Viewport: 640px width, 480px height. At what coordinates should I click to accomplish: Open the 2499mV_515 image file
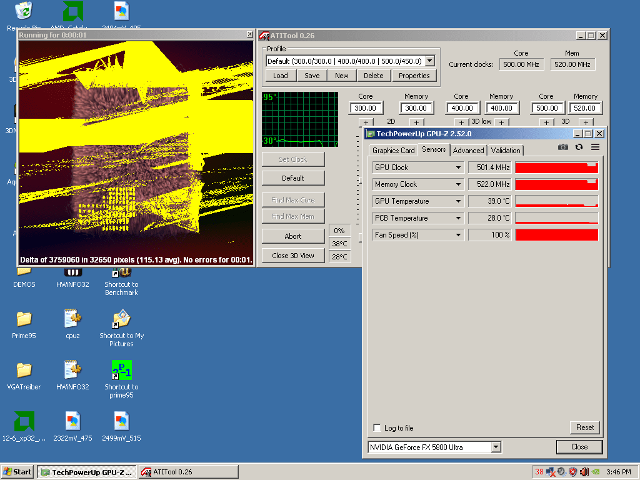click(x=121, y=427)
